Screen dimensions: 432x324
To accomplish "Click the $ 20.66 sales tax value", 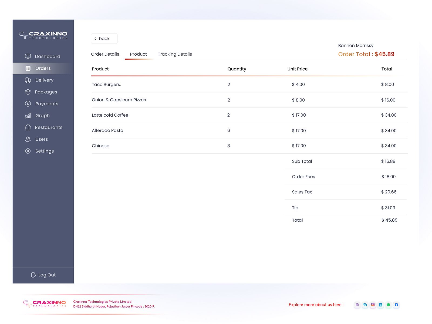I will coord(389,192).
